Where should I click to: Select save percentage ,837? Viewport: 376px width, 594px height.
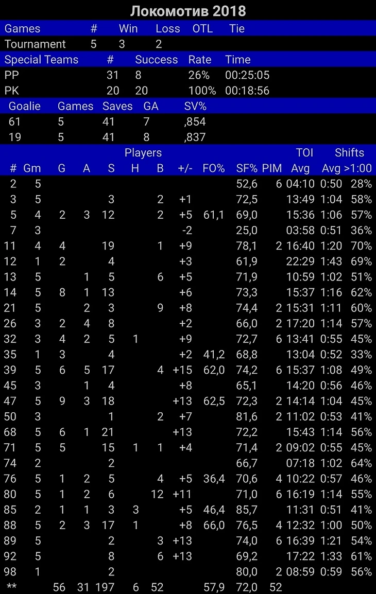coord(195,137)
